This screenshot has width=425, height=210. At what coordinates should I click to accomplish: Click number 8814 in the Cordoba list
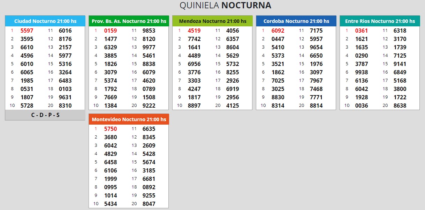coord(316,106)
